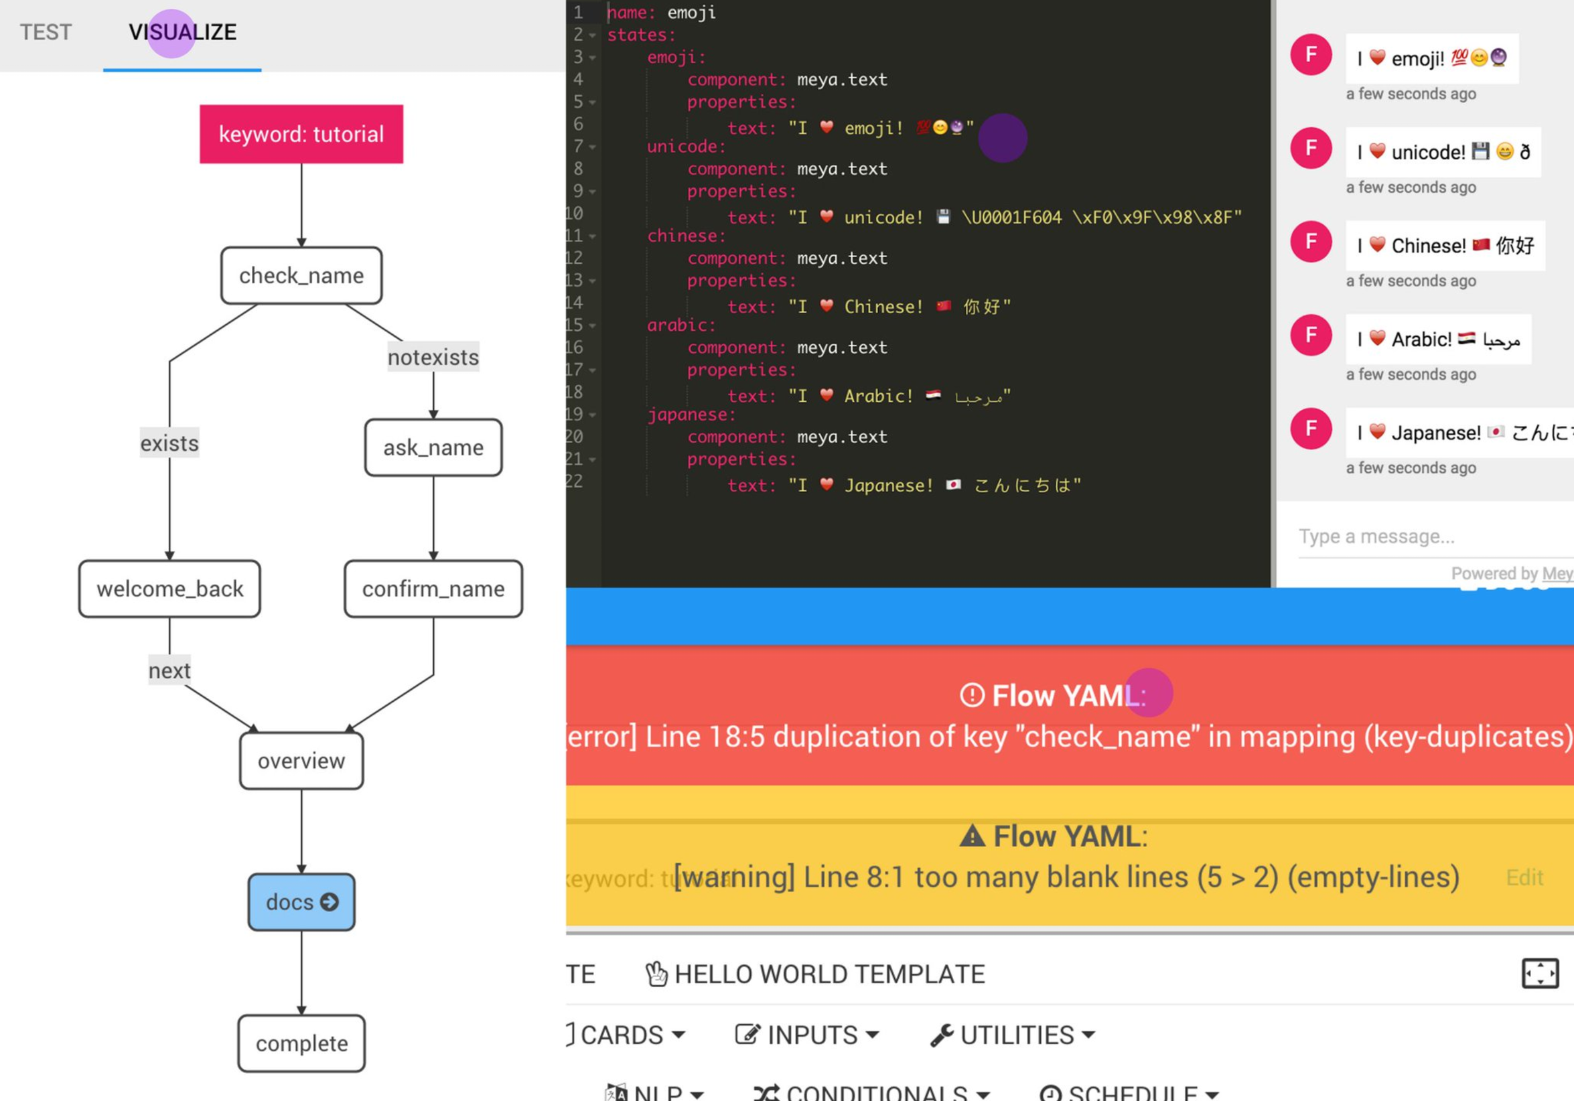This screenshot has width=1574, height=1101.
Task: Switch to the TEST tab
Action: point(46,32)
